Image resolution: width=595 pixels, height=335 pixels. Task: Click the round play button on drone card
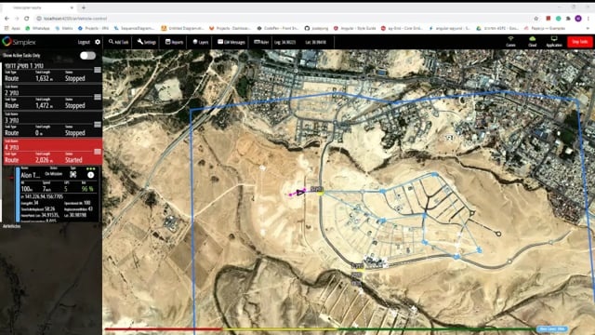tap(91, 175)
